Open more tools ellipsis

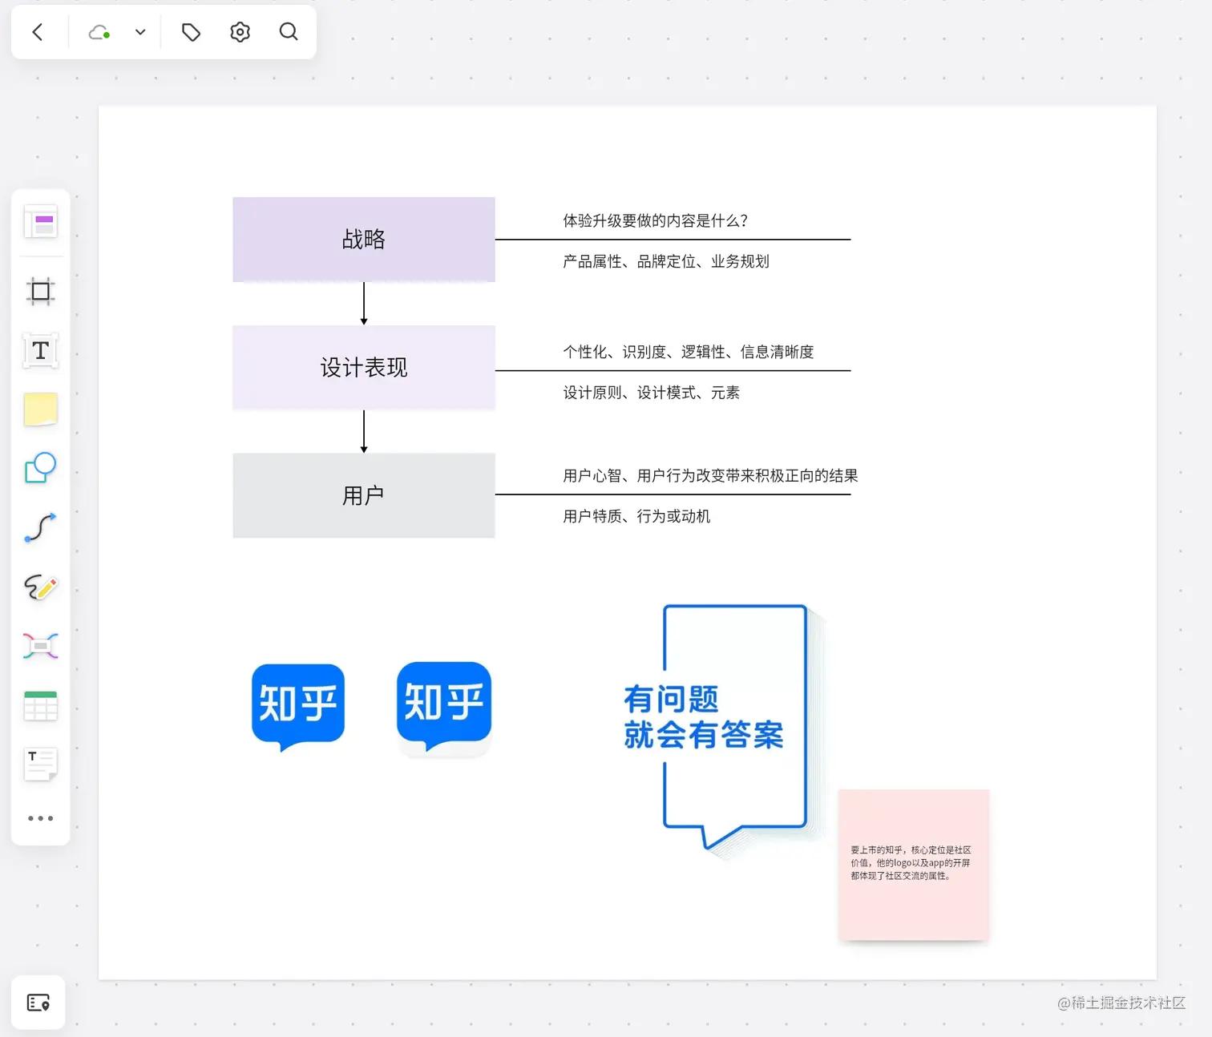(x=41, y=818)
